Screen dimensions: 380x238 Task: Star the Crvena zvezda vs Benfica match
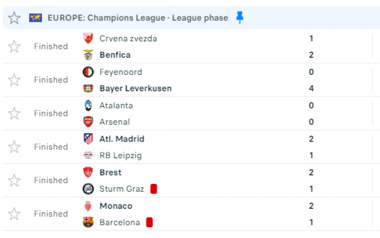[x=14, y=47]
